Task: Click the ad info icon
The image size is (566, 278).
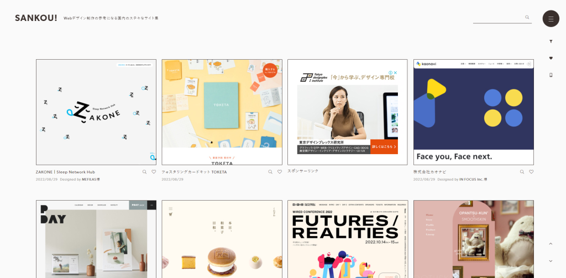Action: click(x=390, y=72)
